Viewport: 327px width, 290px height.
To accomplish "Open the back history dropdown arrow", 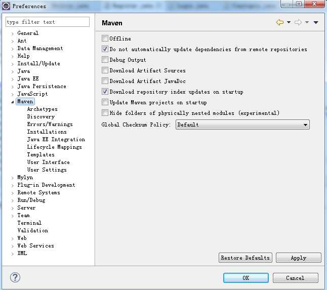I will click(x=289, y=22).
